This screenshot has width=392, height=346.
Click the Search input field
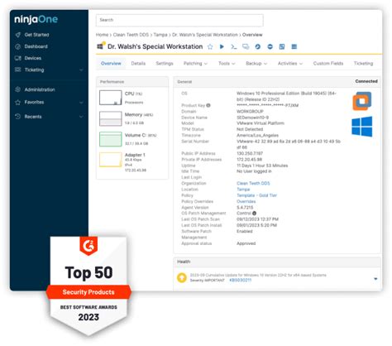tap(179, 20)
